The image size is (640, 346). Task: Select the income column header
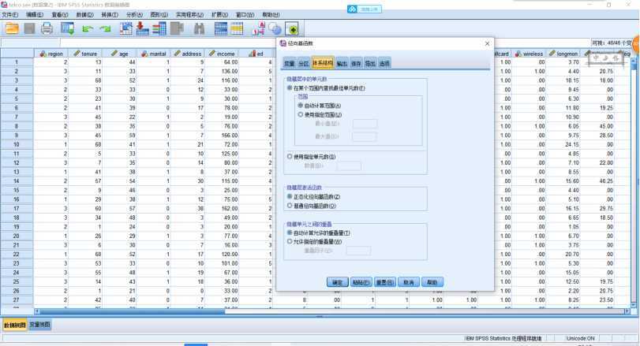coord(222,54)
